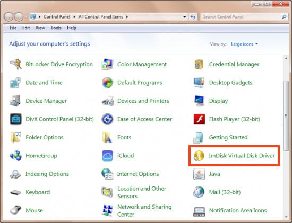Click the scrollbar up arrow
Viewport: 292px width, 223px height.
286,58
